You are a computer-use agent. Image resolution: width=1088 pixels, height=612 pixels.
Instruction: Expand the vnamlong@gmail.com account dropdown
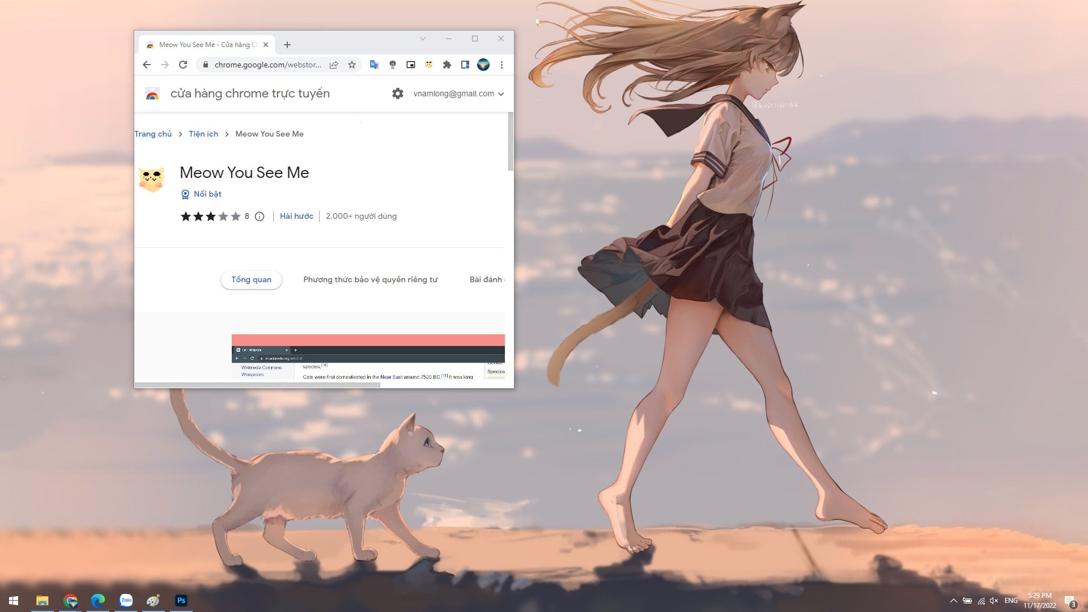tap(458, 93)
